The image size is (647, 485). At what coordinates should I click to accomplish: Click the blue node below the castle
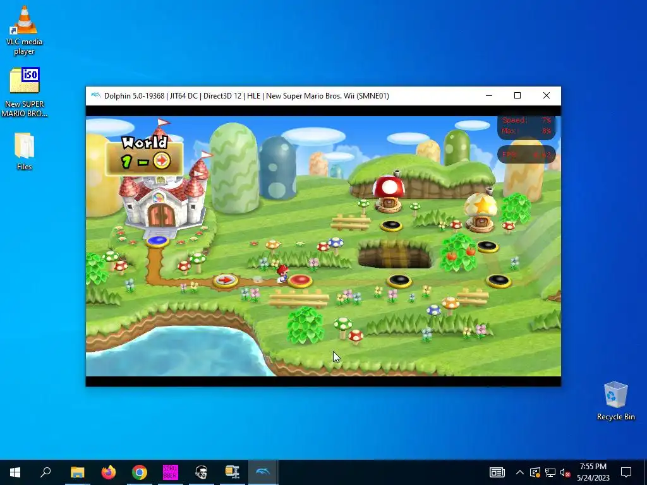[157, 241]
